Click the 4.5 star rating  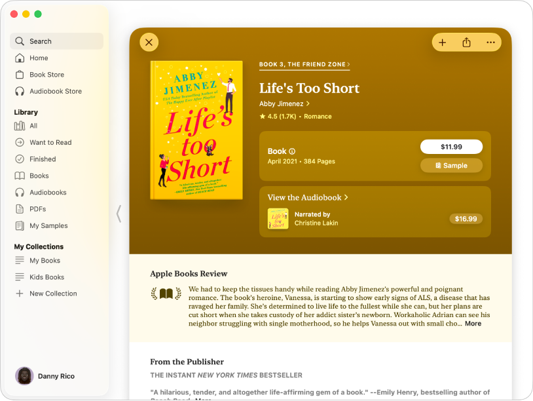tap(278, 117)
